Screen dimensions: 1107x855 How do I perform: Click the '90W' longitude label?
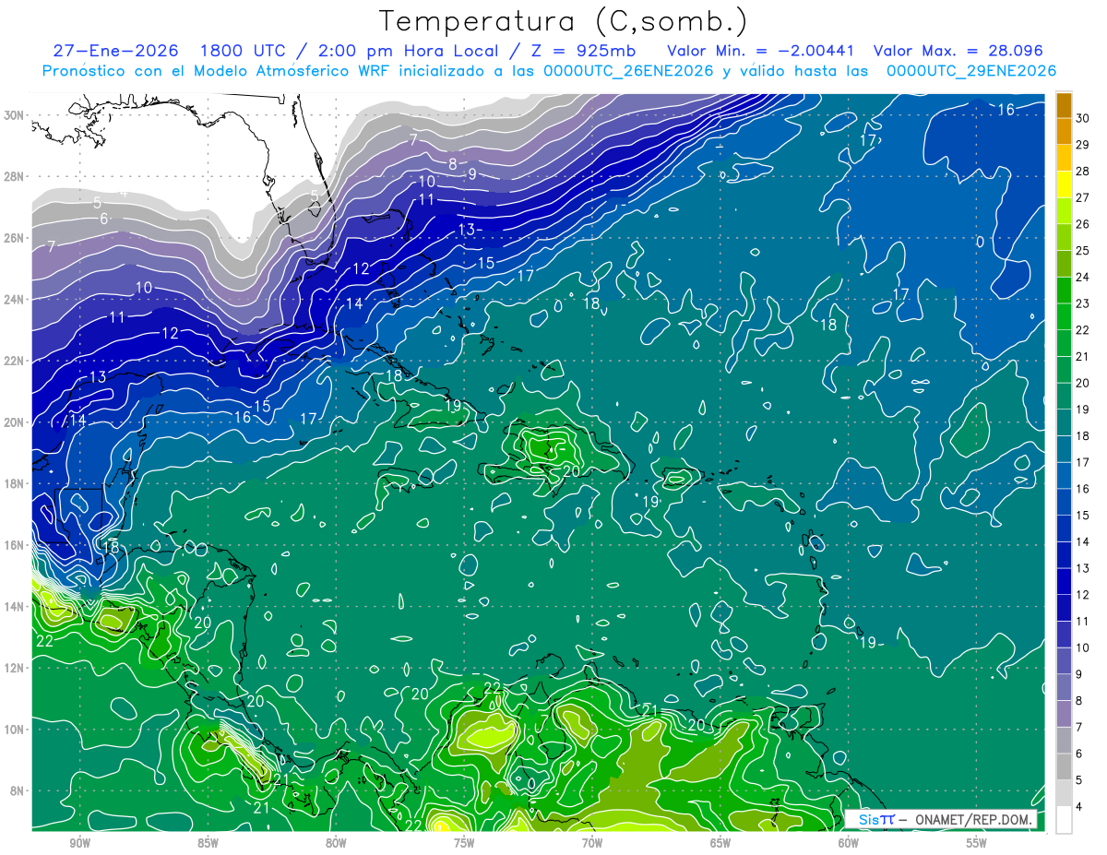[80, 844]
